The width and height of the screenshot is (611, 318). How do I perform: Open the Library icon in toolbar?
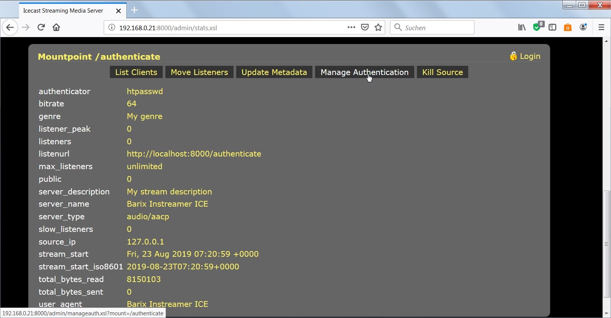click(522, 28)
